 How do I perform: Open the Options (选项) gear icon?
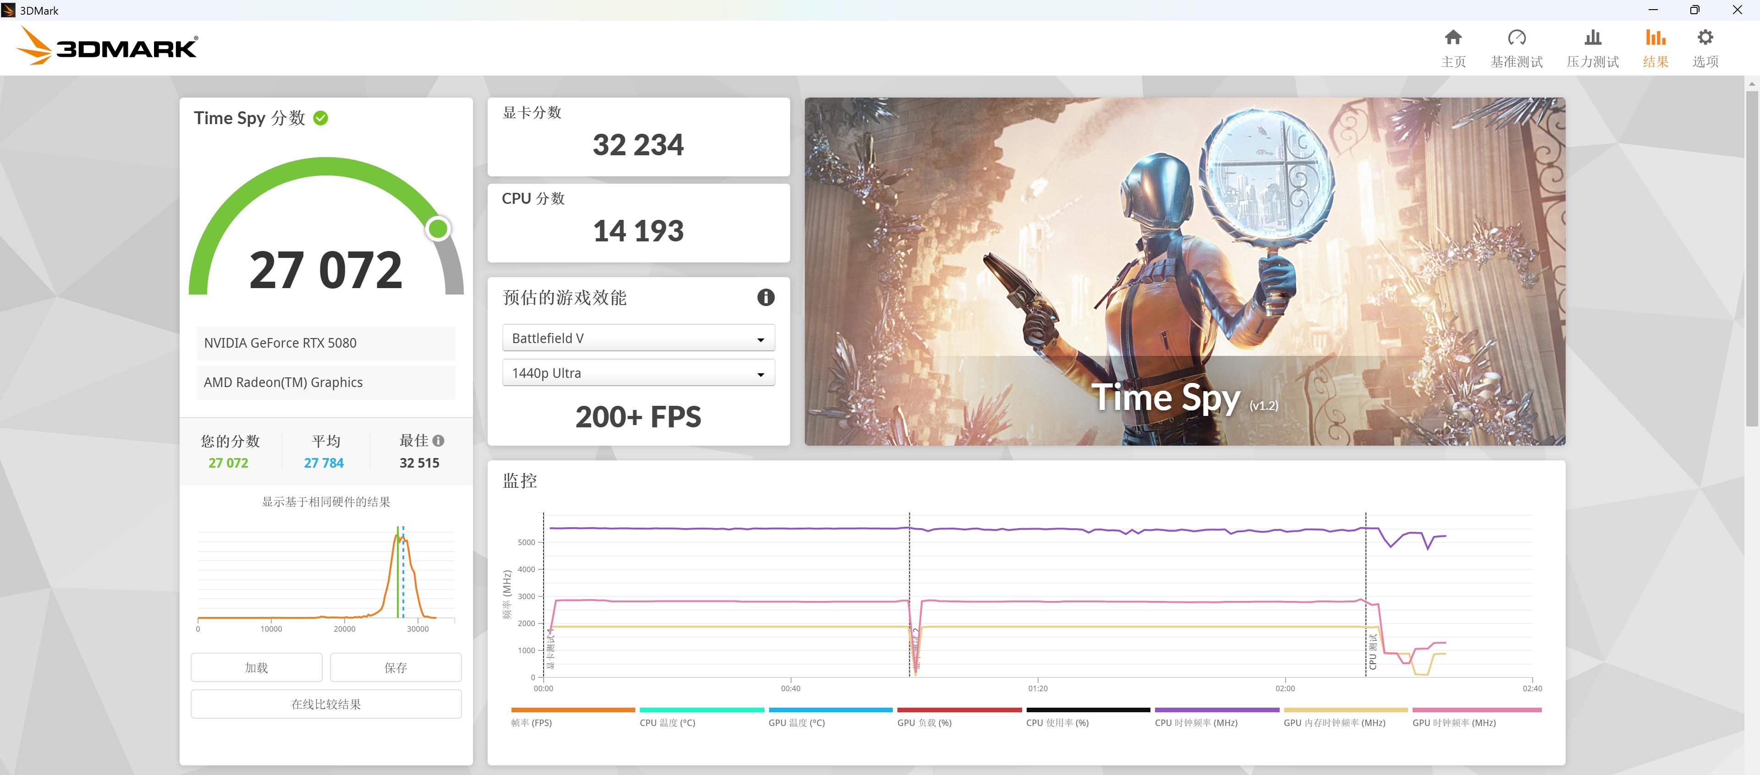1705,38
